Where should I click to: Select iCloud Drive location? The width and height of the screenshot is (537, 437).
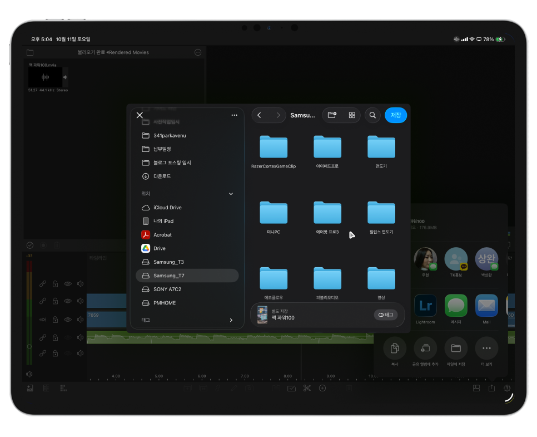[187, 208]
